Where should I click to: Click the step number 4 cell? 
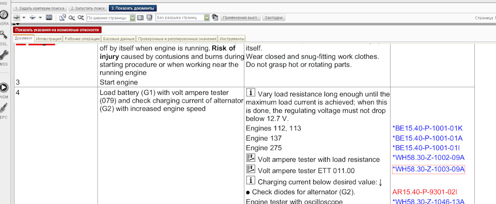point(18,93)
